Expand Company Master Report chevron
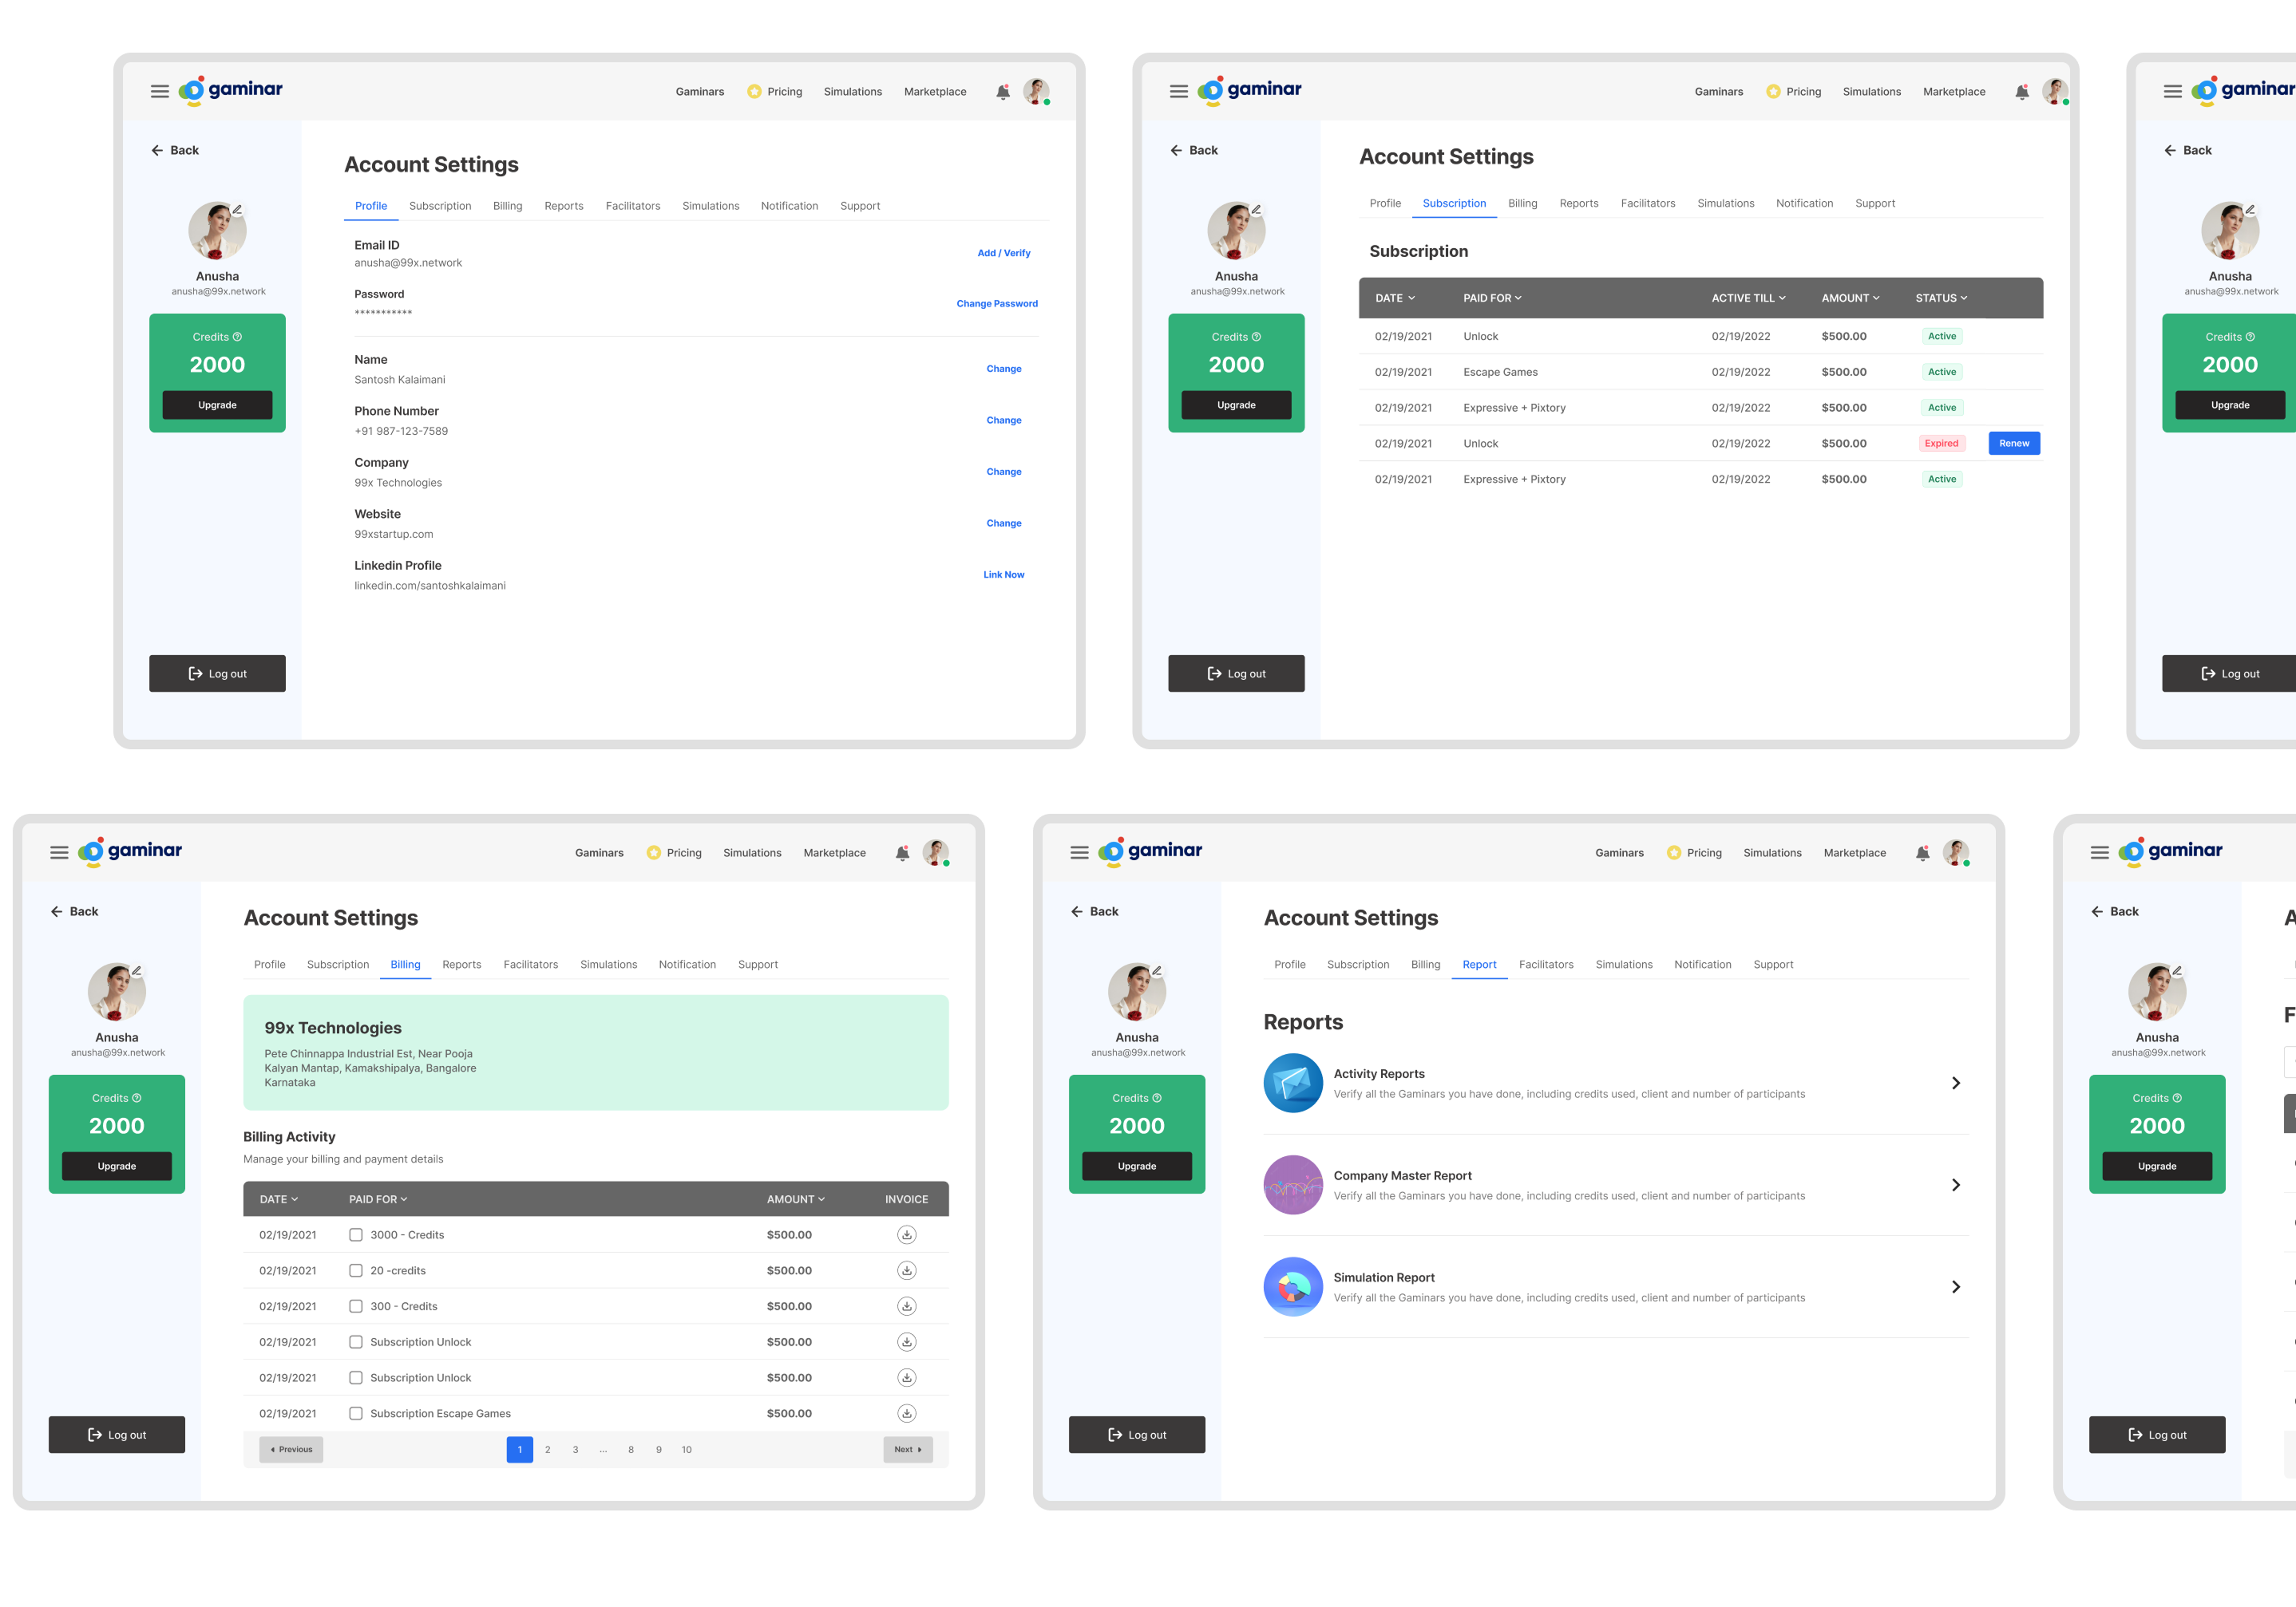Screen dimensions: 2296x1607 1955,1185
